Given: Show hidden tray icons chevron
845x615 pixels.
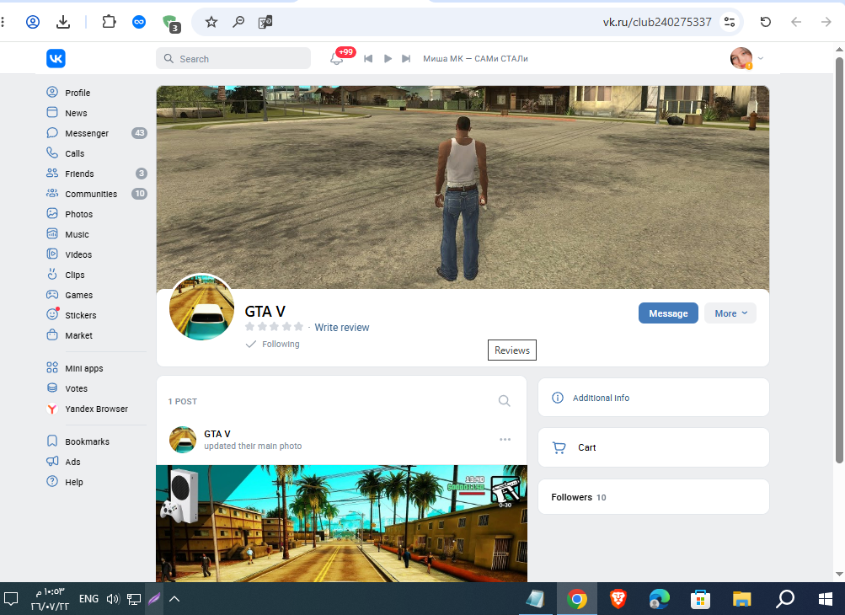Looking at the screenshot, I should point(174,599).
